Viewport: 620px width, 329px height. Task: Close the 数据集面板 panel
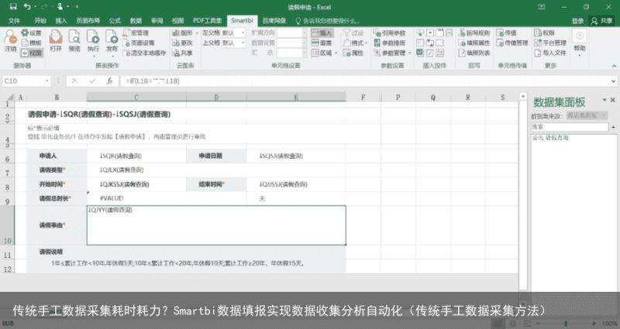coord(612,101)
